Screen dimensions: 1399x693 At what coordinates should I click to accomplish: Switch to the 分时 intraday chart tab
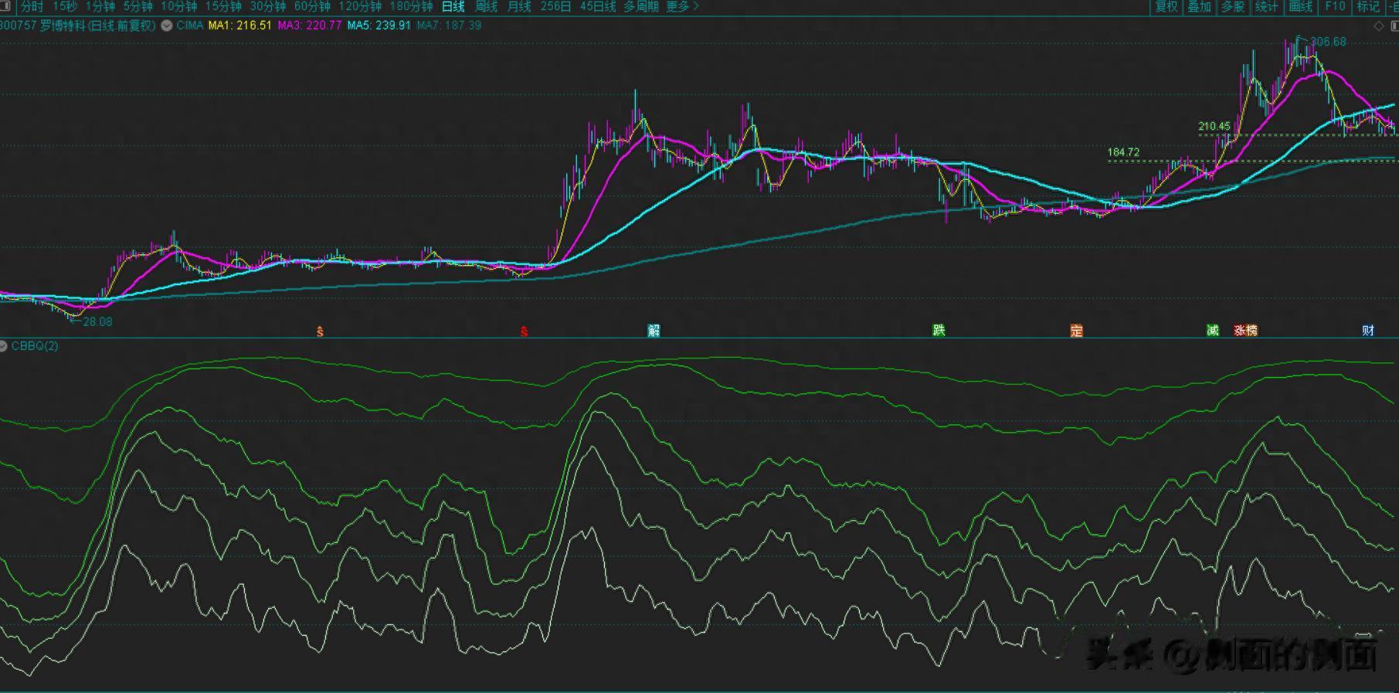[32, 6]
